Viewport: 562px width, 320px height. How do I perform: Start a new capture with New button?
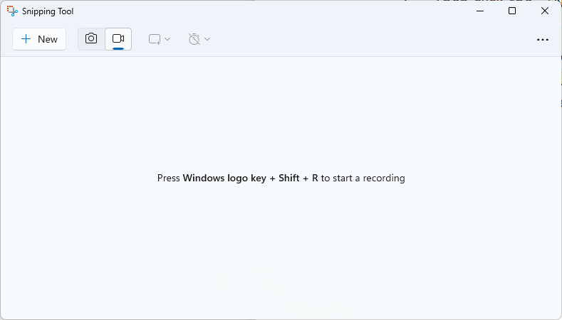[x=39, y=39]
